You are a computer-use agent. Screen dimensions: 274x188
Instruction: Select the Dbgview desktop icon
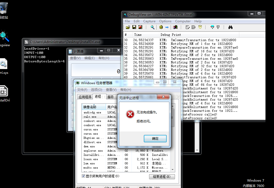click(x=5, y=38)
